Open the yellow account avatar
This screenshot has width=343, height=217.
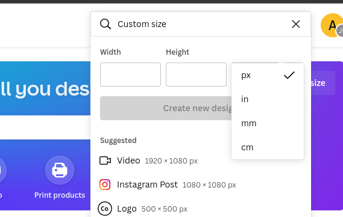tap(332, 25)
